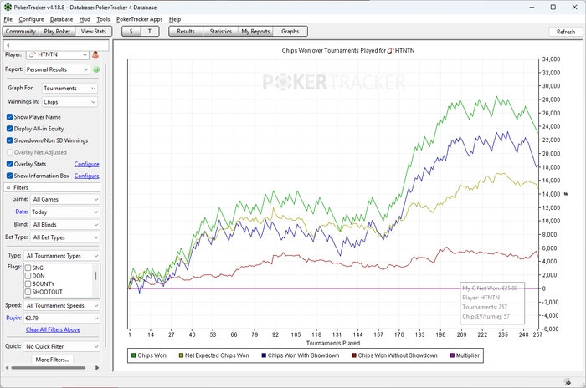Click the chart information box overlay
The height and width of the screenshot is (388, 586).
pos(492,303)
